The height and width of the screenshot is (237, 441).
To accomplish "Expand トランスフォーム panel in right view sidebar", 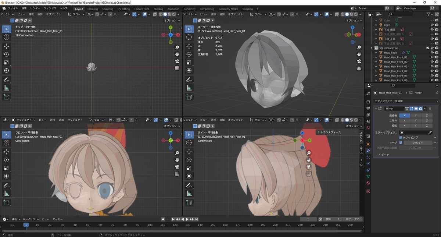I will coord(331,132).
